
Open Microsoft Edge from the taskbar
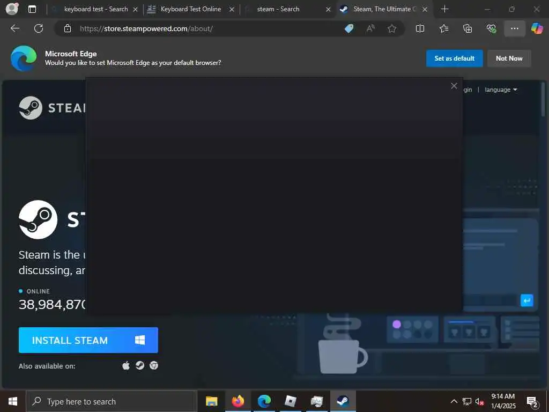[264, 401]
